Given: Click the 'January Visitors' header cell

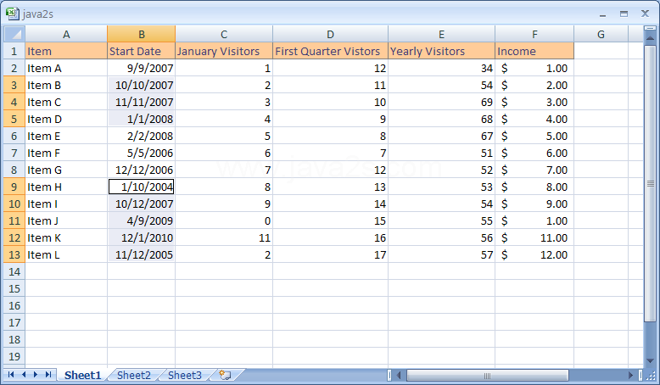Looking at the screenshot, I should click(224, 51).
